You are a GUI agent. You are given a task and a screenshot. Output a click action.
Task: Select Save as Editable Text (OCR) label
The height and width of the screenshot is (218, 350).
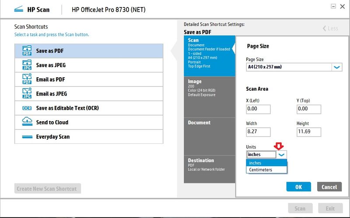click(x=67, y=108)
